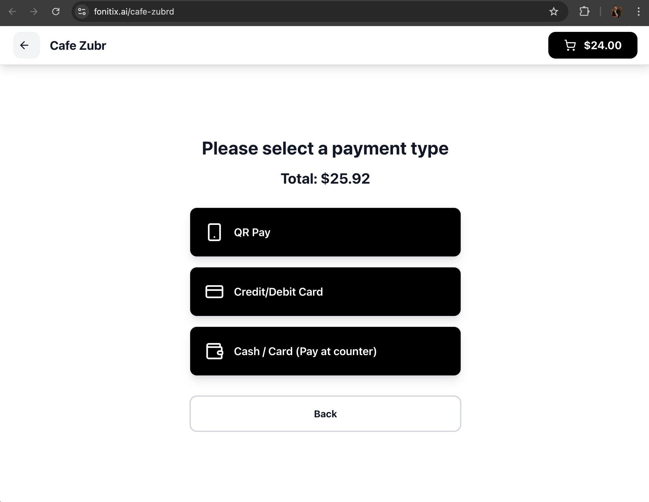
Task: Reload the page with the browser refresh icon
Action: (x=56, y=12)
